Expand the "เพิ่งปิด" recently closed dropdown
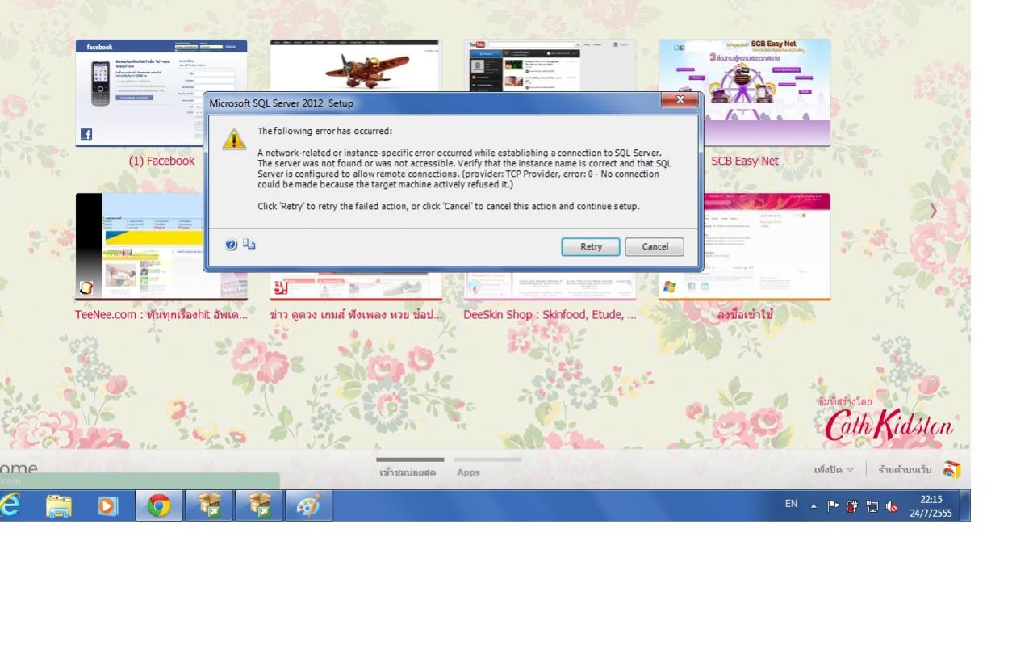The height and width of the screenshot is (646, 1033). [x=834, y=470]
